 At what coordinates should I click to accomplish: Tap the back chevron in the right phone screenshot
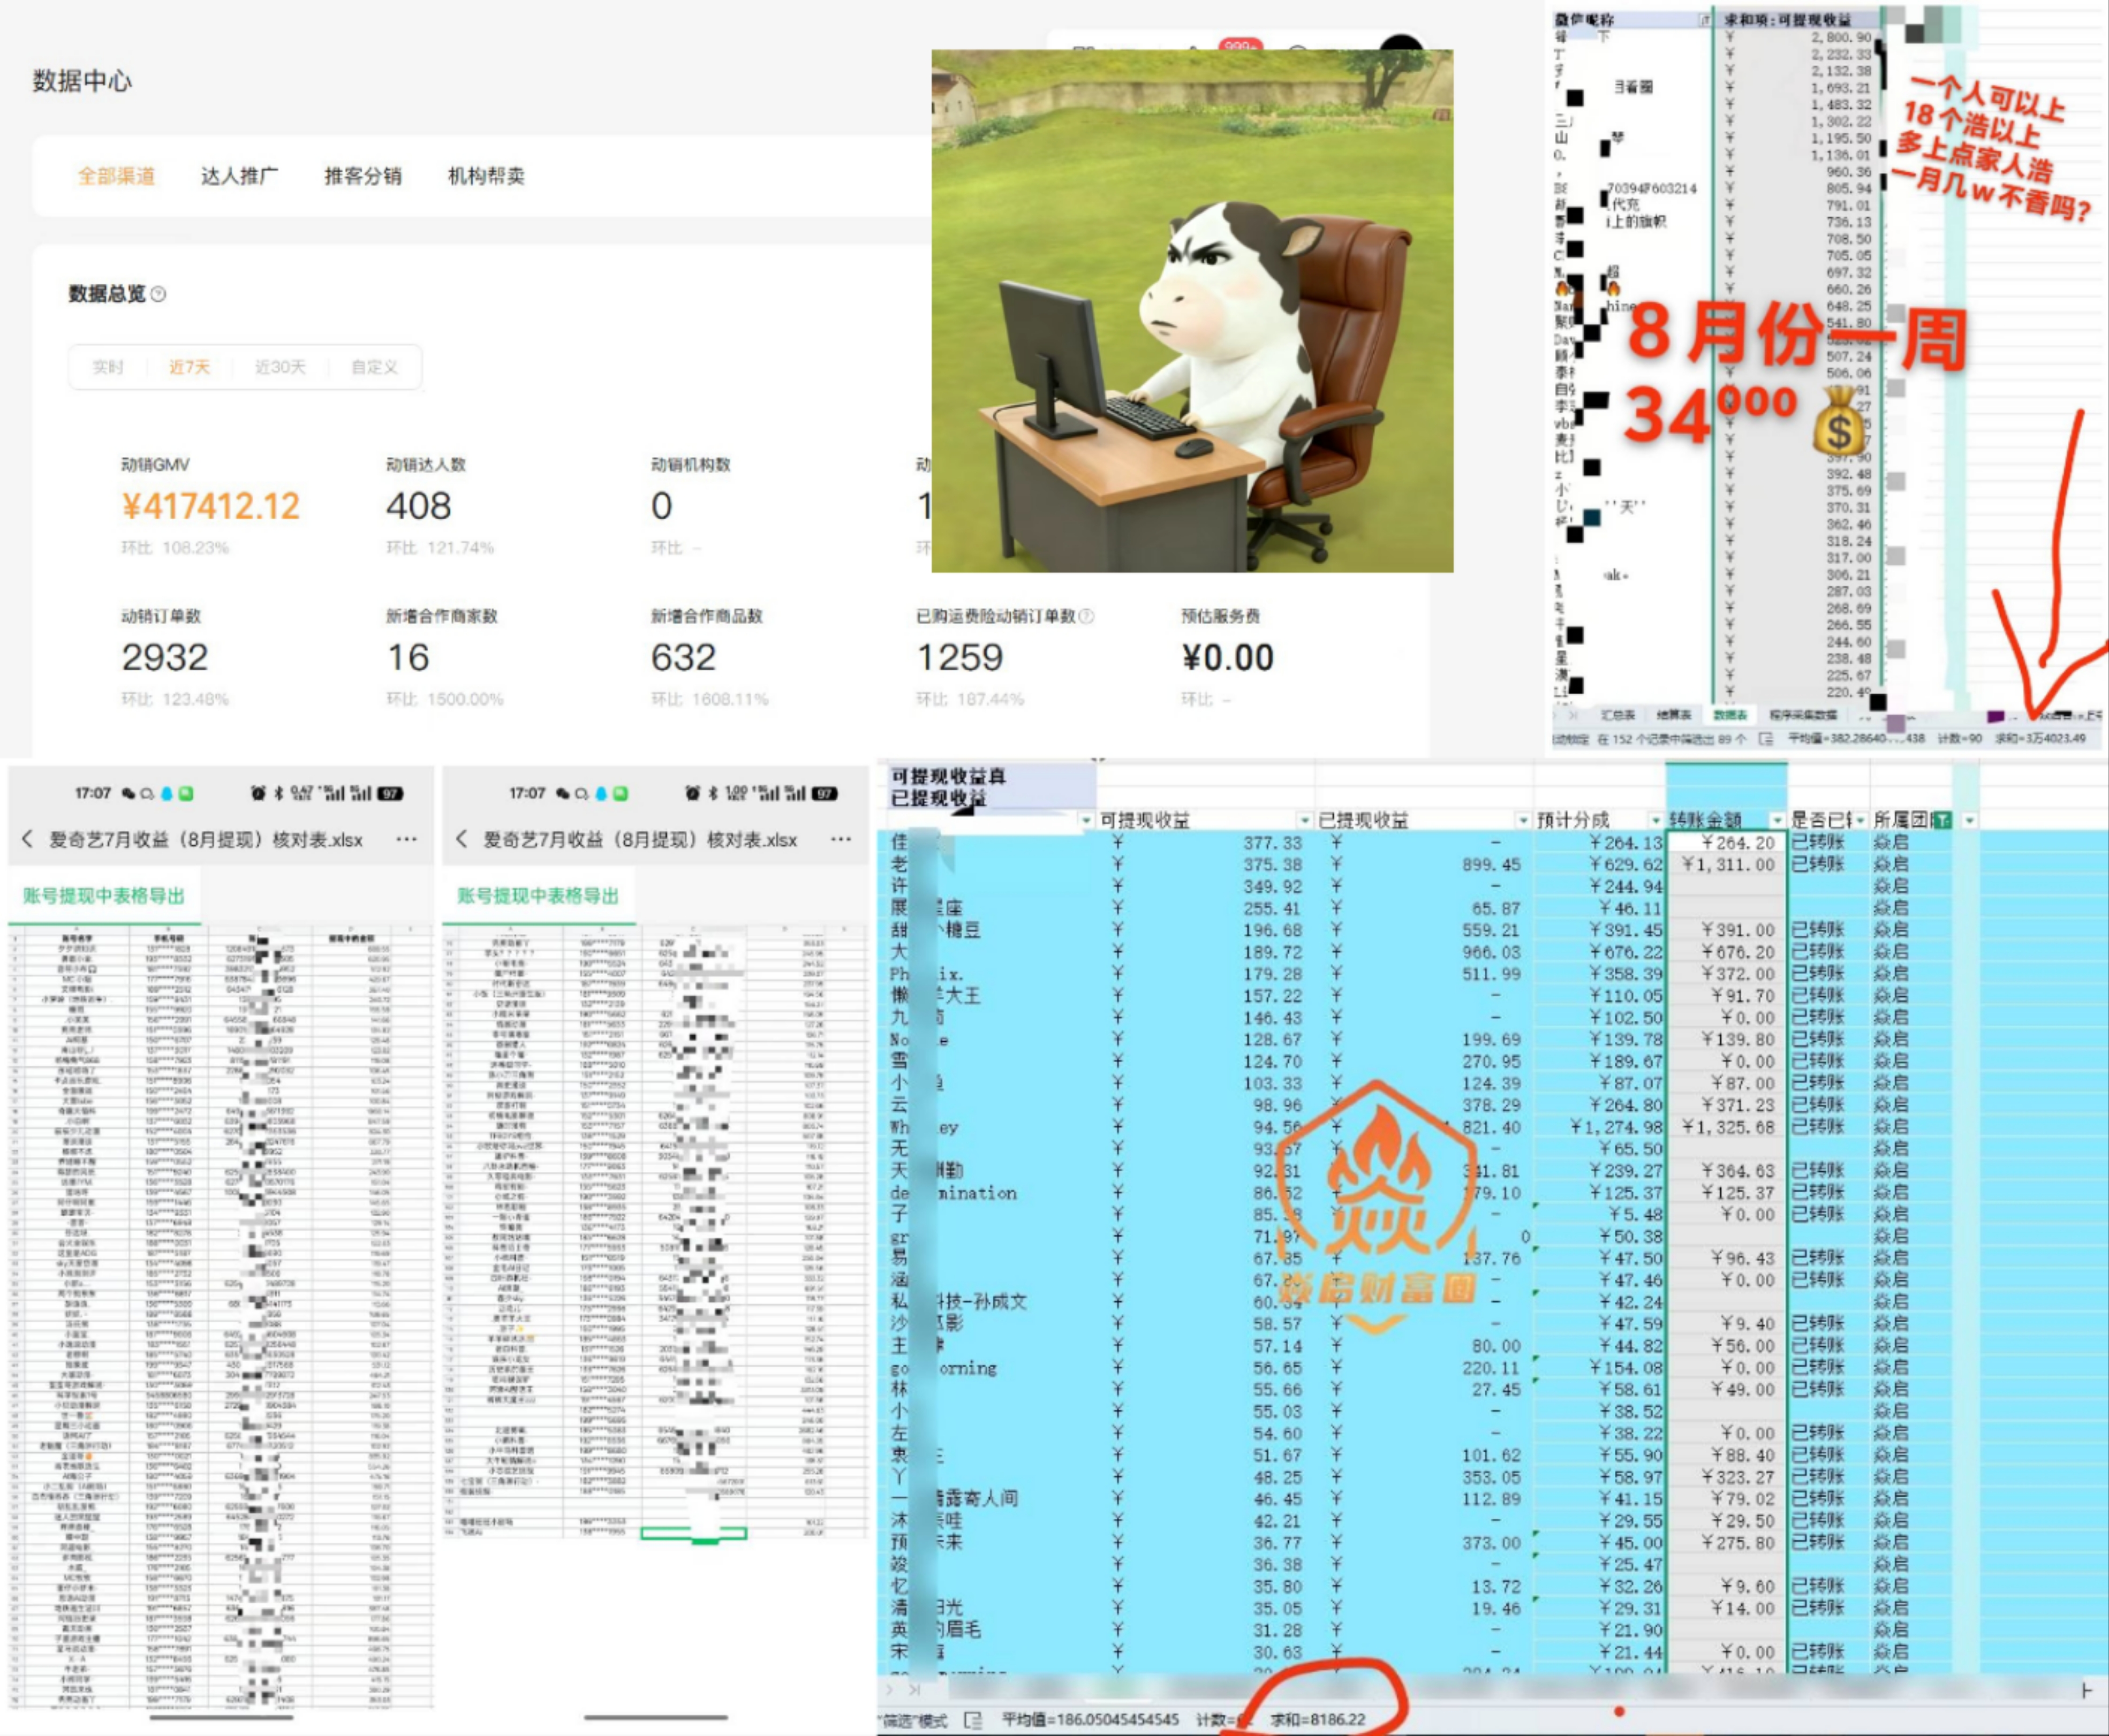point(461,839)
